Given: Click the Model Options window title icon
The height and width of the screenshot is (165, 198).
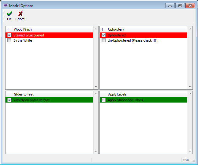Looking at the screenshot, I should (x=6, y=6).
